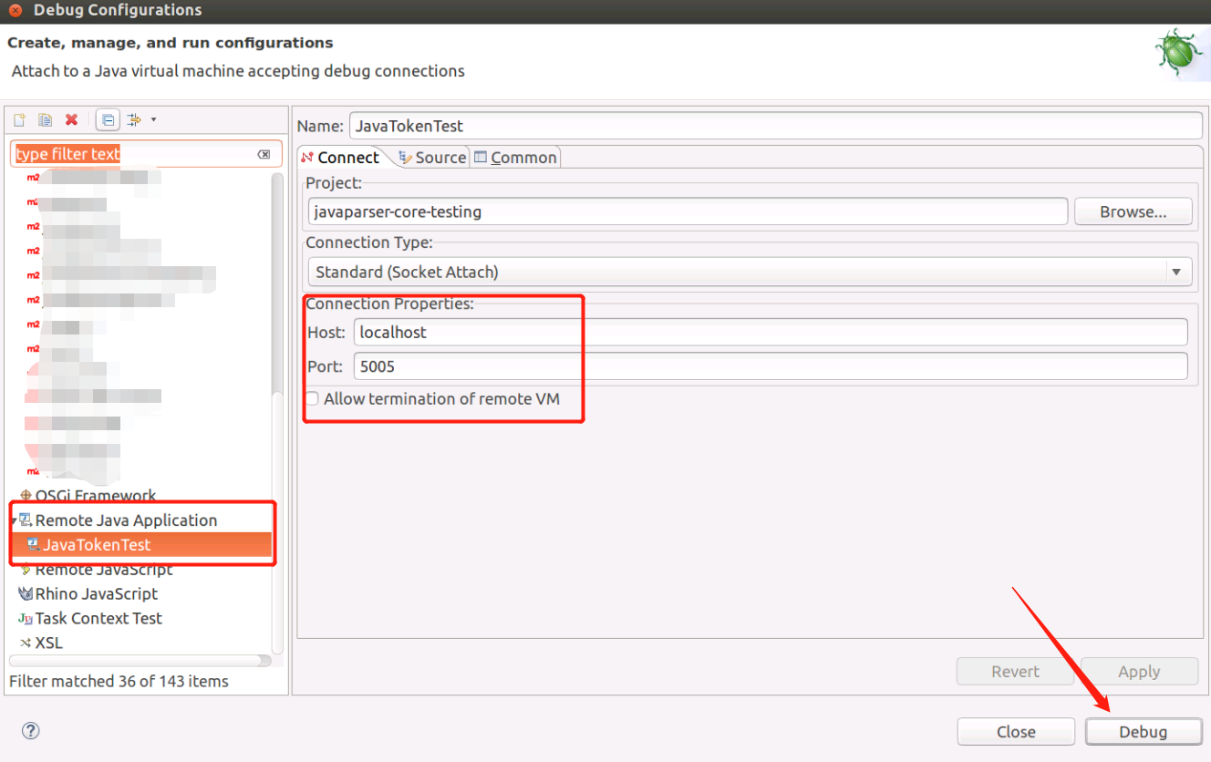Screen dimensions: 1211x762
Task: Click the Collapse All icon
Action: click(106, 119)
